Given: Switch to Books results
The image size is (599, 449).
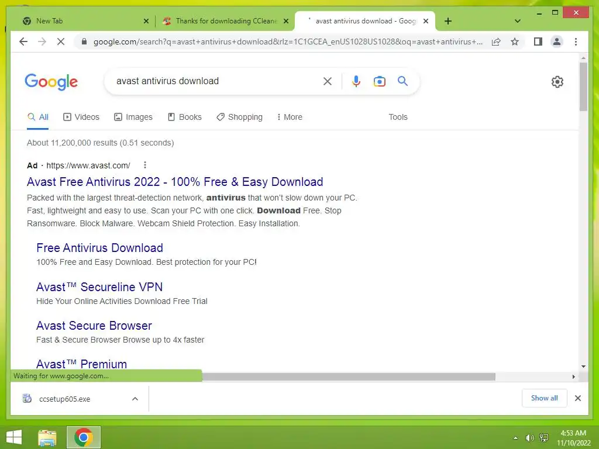Looking at the screenshot, I should pos(184,117).
